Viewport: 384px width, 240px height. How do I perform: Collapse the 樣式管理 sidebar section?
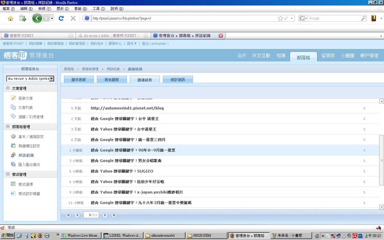(8, 174)
